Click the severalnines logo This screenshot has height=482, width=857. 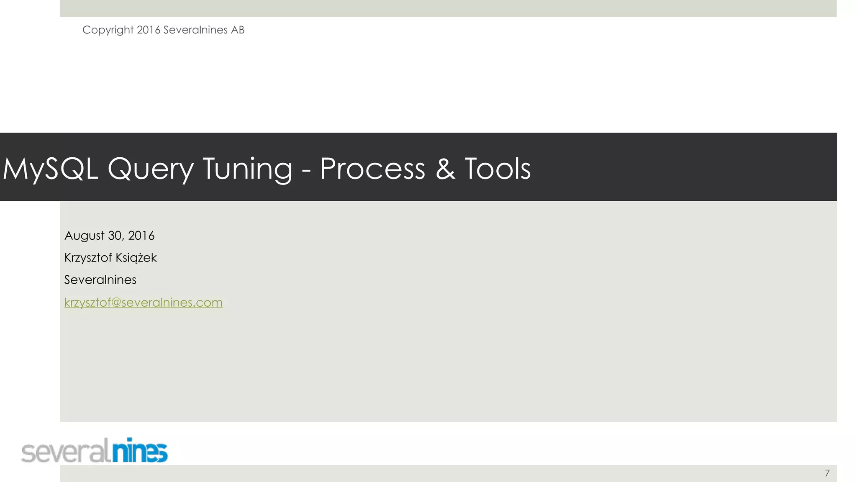(x=95, y=450)
